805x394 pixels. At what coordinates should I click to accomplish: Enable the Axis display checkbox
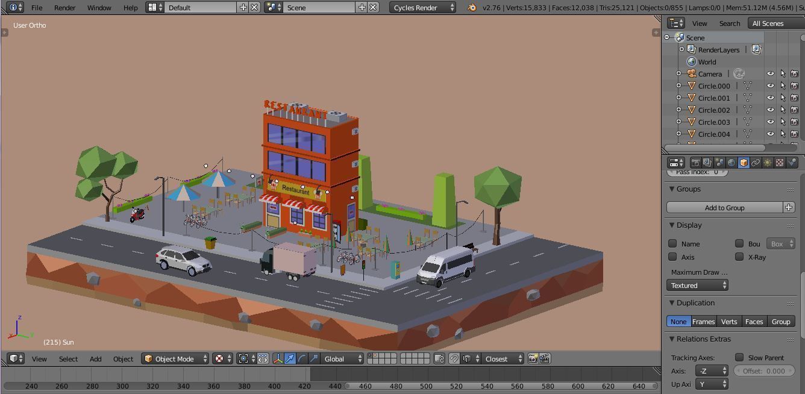672,257
